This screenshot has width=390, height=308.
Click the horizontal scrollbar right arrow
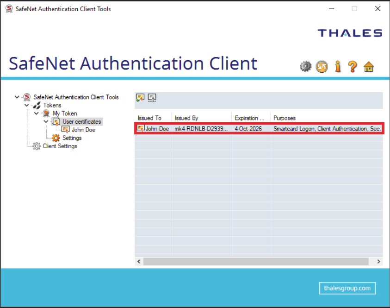[x=378, y=261]
